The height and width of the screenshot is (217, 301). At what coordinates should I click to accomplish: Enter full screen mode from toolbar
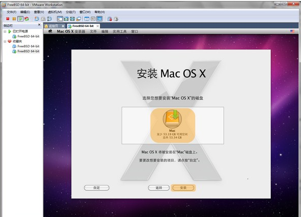(66, 19)
